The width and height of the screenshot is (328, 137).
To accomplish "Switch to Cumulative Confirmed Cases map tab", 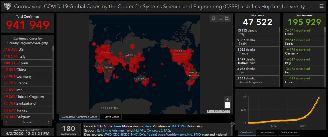I will (80, 117).
